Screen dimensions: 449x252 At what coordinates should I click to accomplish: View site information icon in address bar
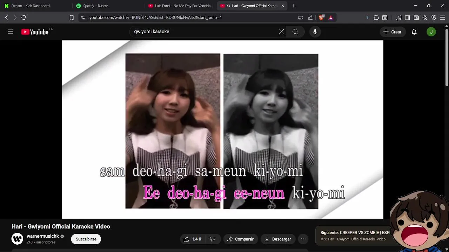83,17
